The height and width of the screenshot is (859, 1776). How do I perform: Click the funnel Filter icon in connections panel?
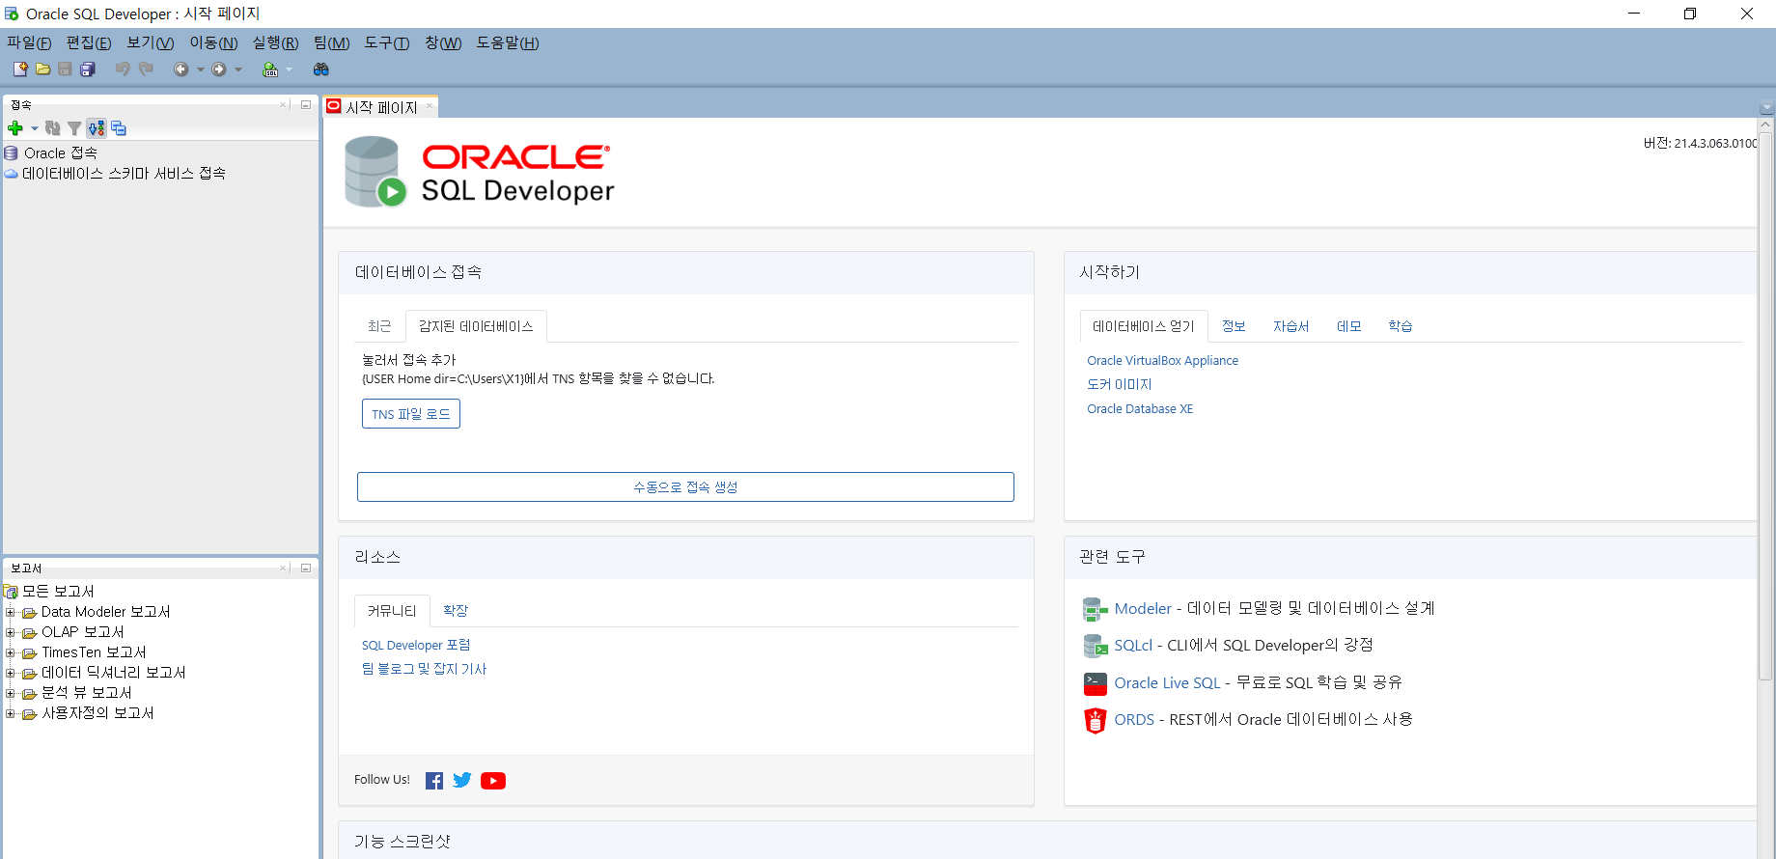click(x=74, y=128)
